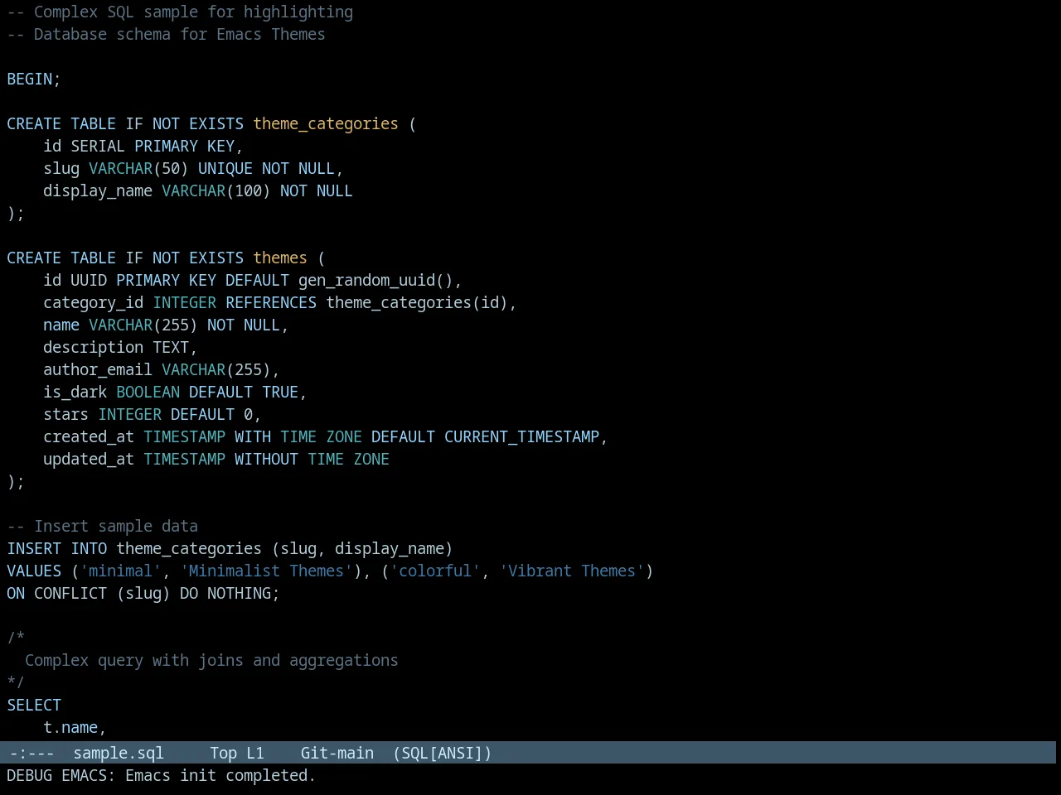The width and height of the screenshot is (1061, 795).
Task: Click the sample.sql buffer name in mode line
Action: click(119, 753)
